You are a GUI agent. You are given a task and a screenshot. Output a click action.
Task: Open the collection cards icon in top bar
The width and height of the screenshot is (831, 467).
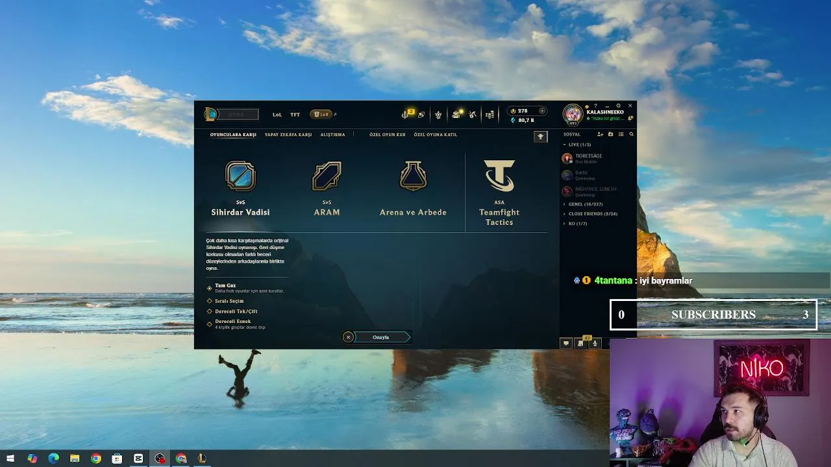point(421,115)
